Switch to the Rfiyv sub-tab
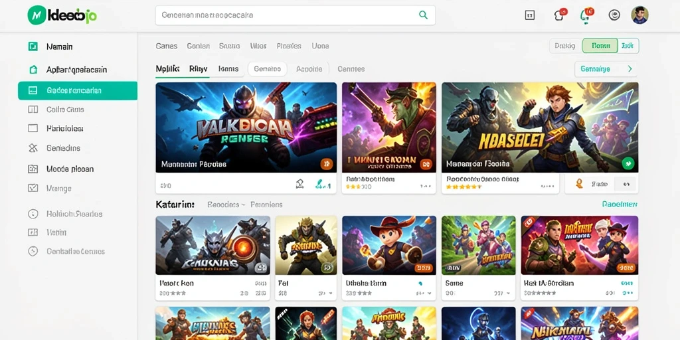Image resolution: width=680 pixels, height=340 pixels. (x=198, y=68)
